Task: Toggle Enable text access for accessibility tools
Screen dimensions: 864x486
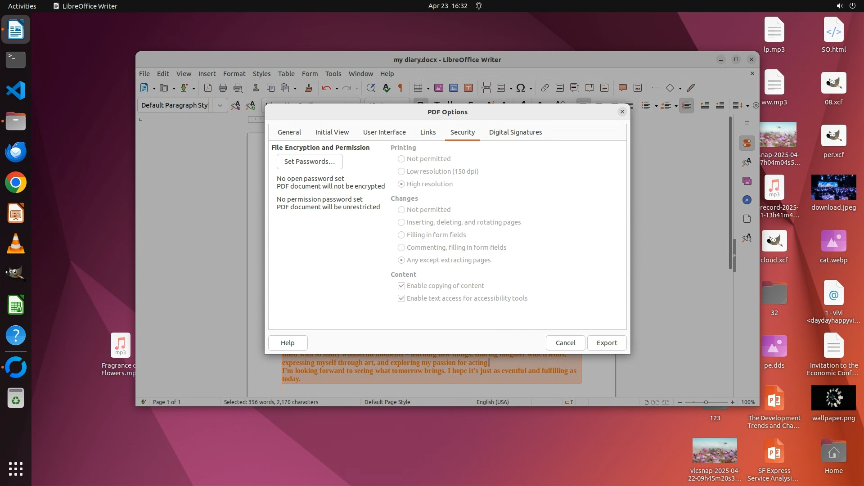Action: (x=401, y=298)
